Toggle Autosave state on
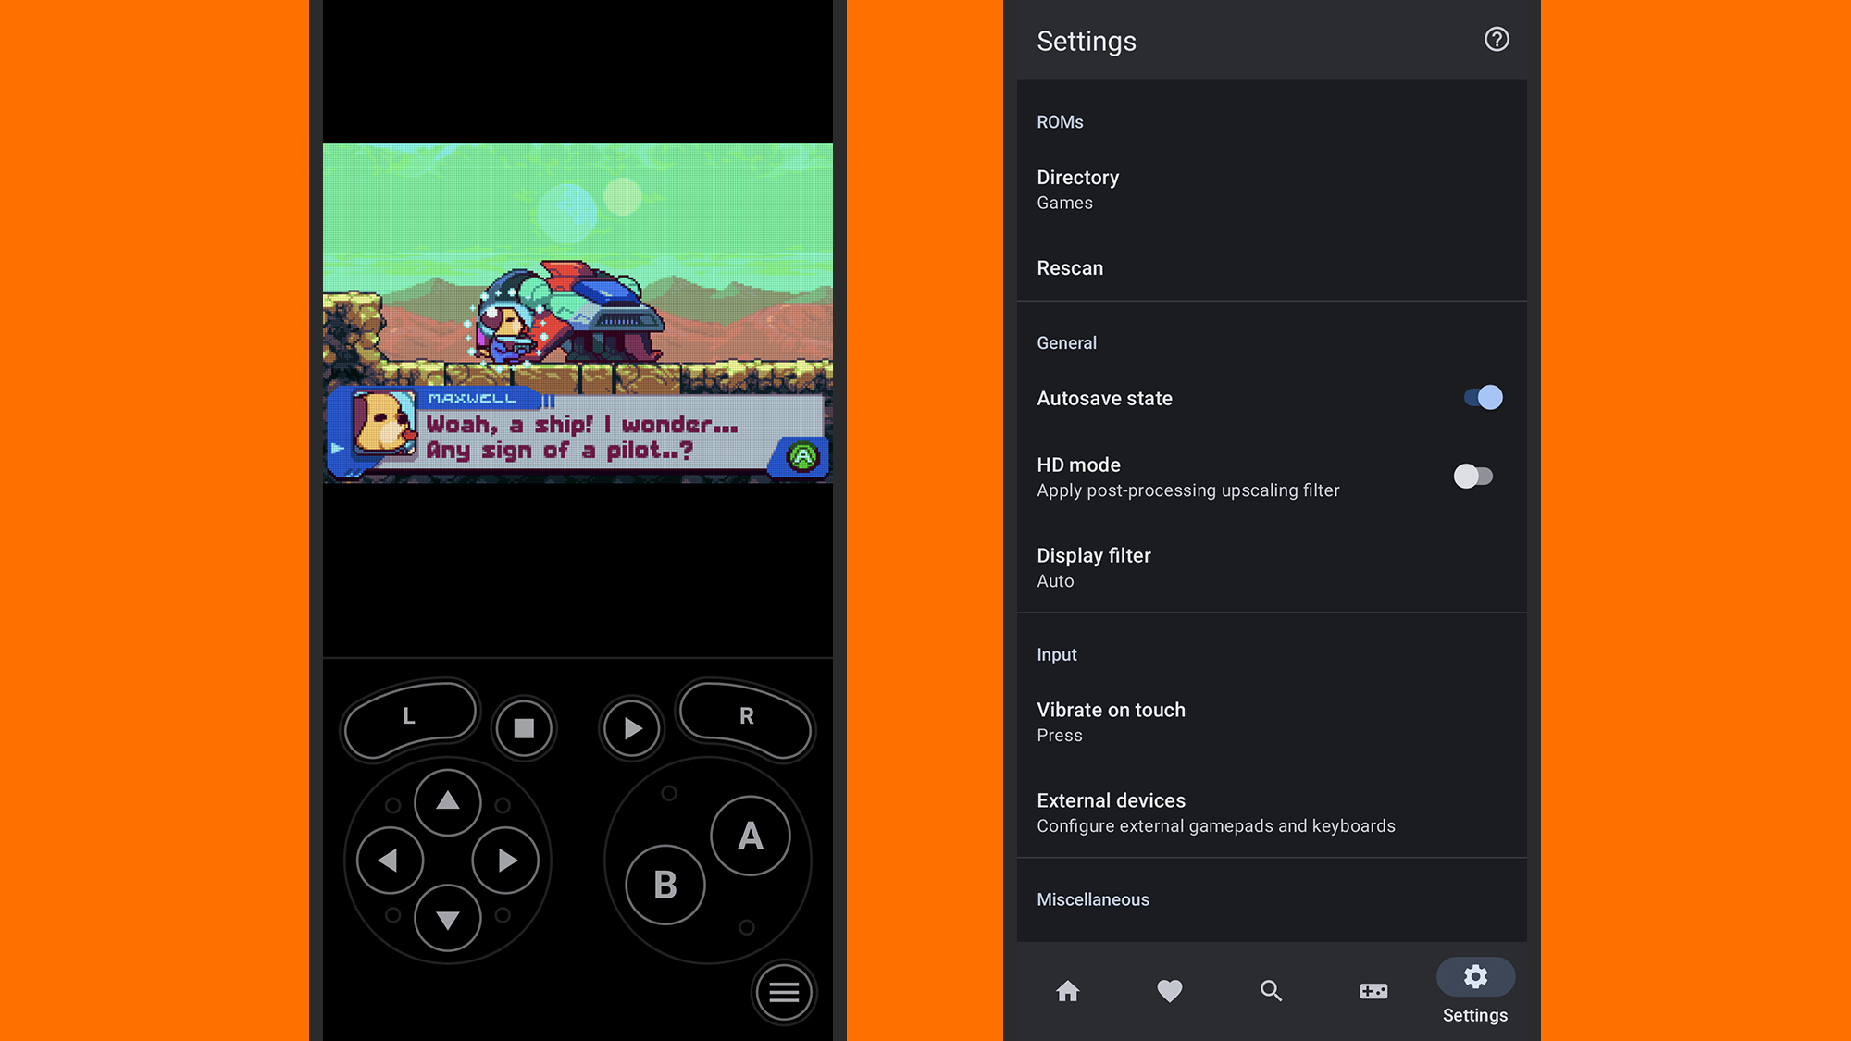 click(x=1479, y=398)
